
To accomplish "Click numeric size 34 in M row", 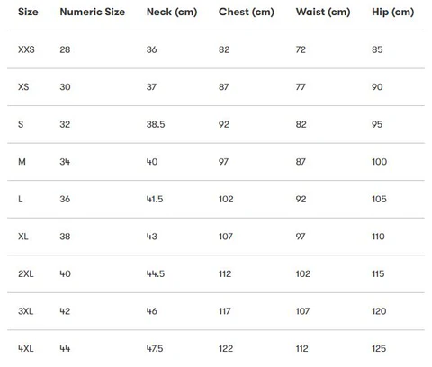I will coord(65,162).
